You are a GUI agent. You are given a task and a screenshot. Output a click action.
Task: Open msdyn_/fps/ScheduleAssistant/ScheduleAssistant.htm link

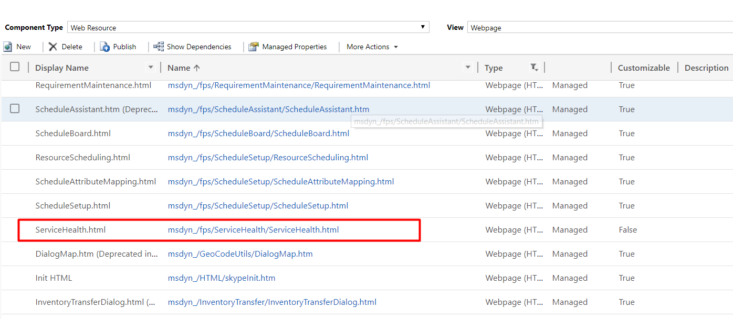pyautogui.click(x=268, y=109)
